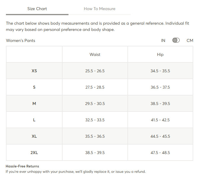Click the 2XL hip value 47.5 - 48.5

point(160,153)
